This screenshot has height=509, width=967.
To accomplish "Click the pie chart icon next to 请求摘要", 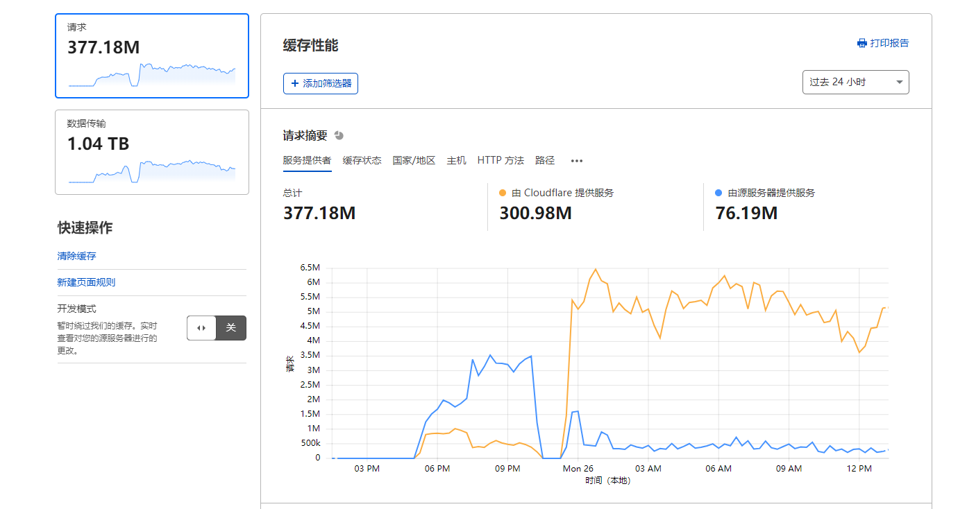I will pos(339,135).
